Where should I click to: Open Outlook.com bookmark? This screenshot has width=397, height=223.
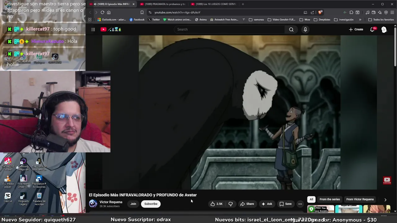[x=112, y=20]
